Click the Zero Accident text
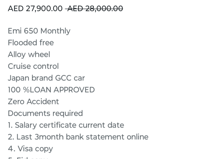 33,101
